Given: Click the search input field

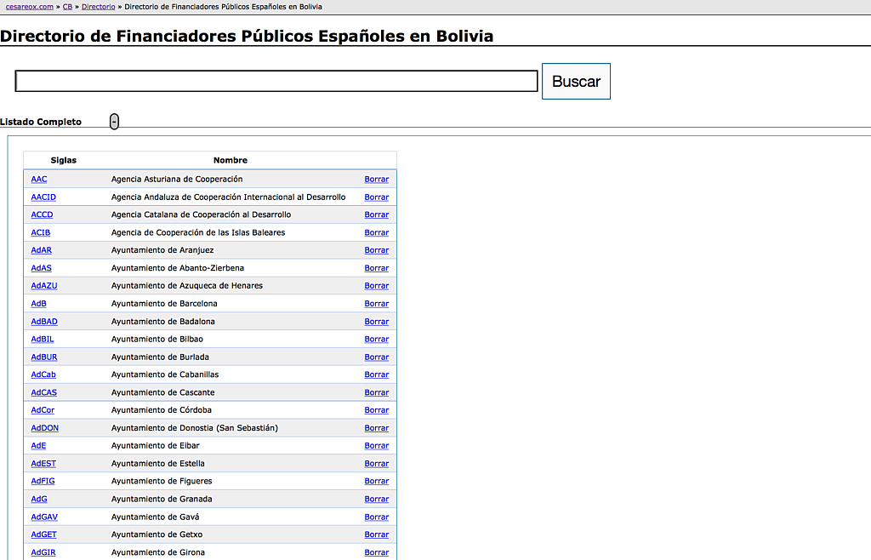Looking at the screenshot, I should [276, 81].
